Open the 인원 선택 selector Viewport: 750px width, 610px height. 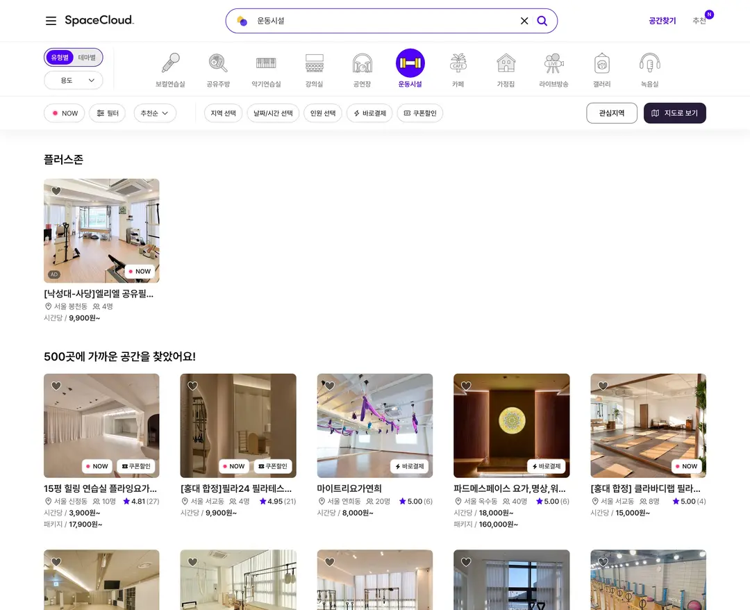pos(323,113)
